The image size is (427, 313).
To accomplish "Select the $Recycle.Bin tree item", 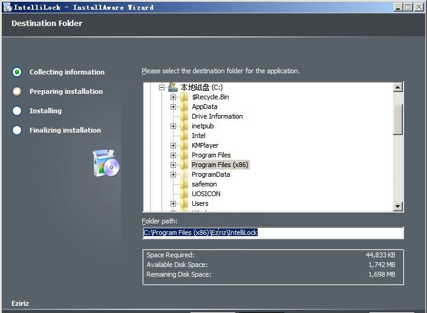I will 210,97.
